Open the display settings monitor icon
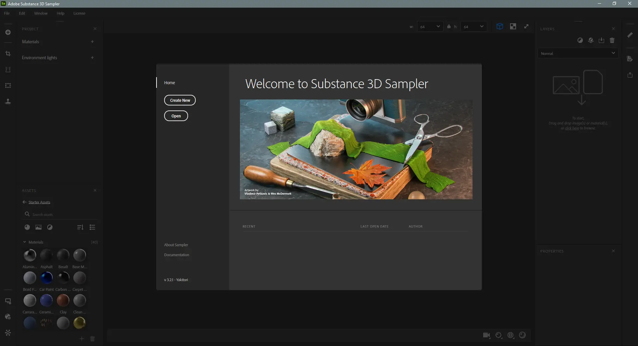Viewport: 638px width, 346px height. 8,301
